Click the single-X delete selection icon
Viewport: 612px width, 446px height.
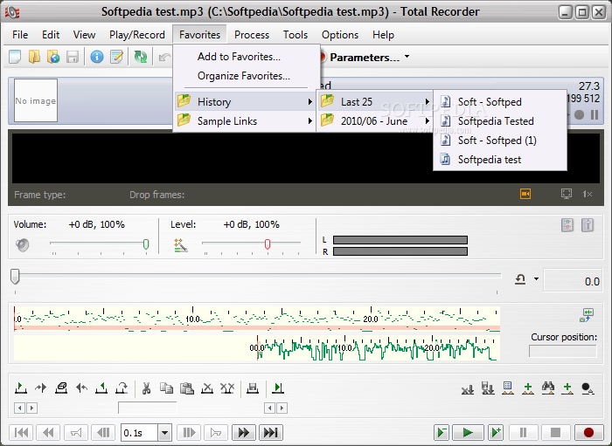[x=207, y=388]
